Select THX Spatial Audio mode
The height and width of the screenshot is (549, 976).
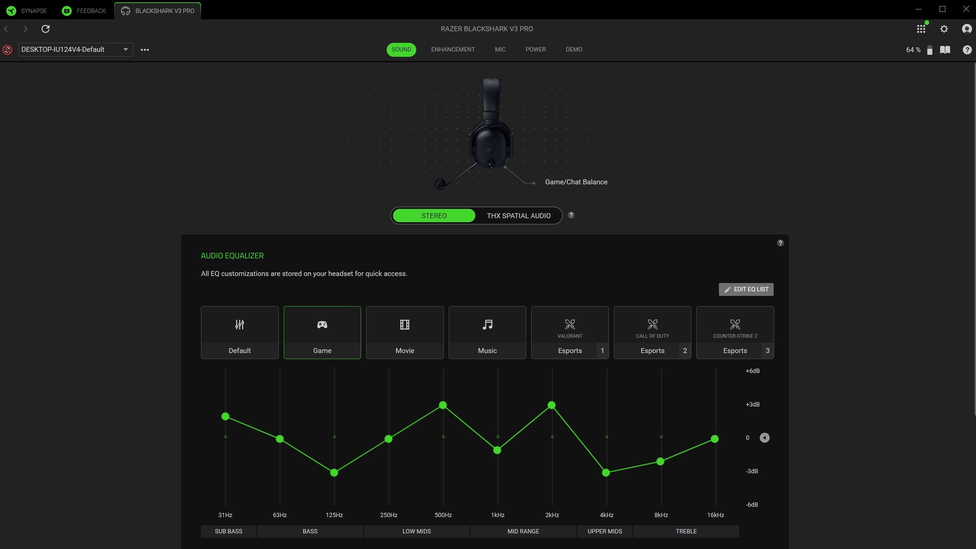click(518, 216)
